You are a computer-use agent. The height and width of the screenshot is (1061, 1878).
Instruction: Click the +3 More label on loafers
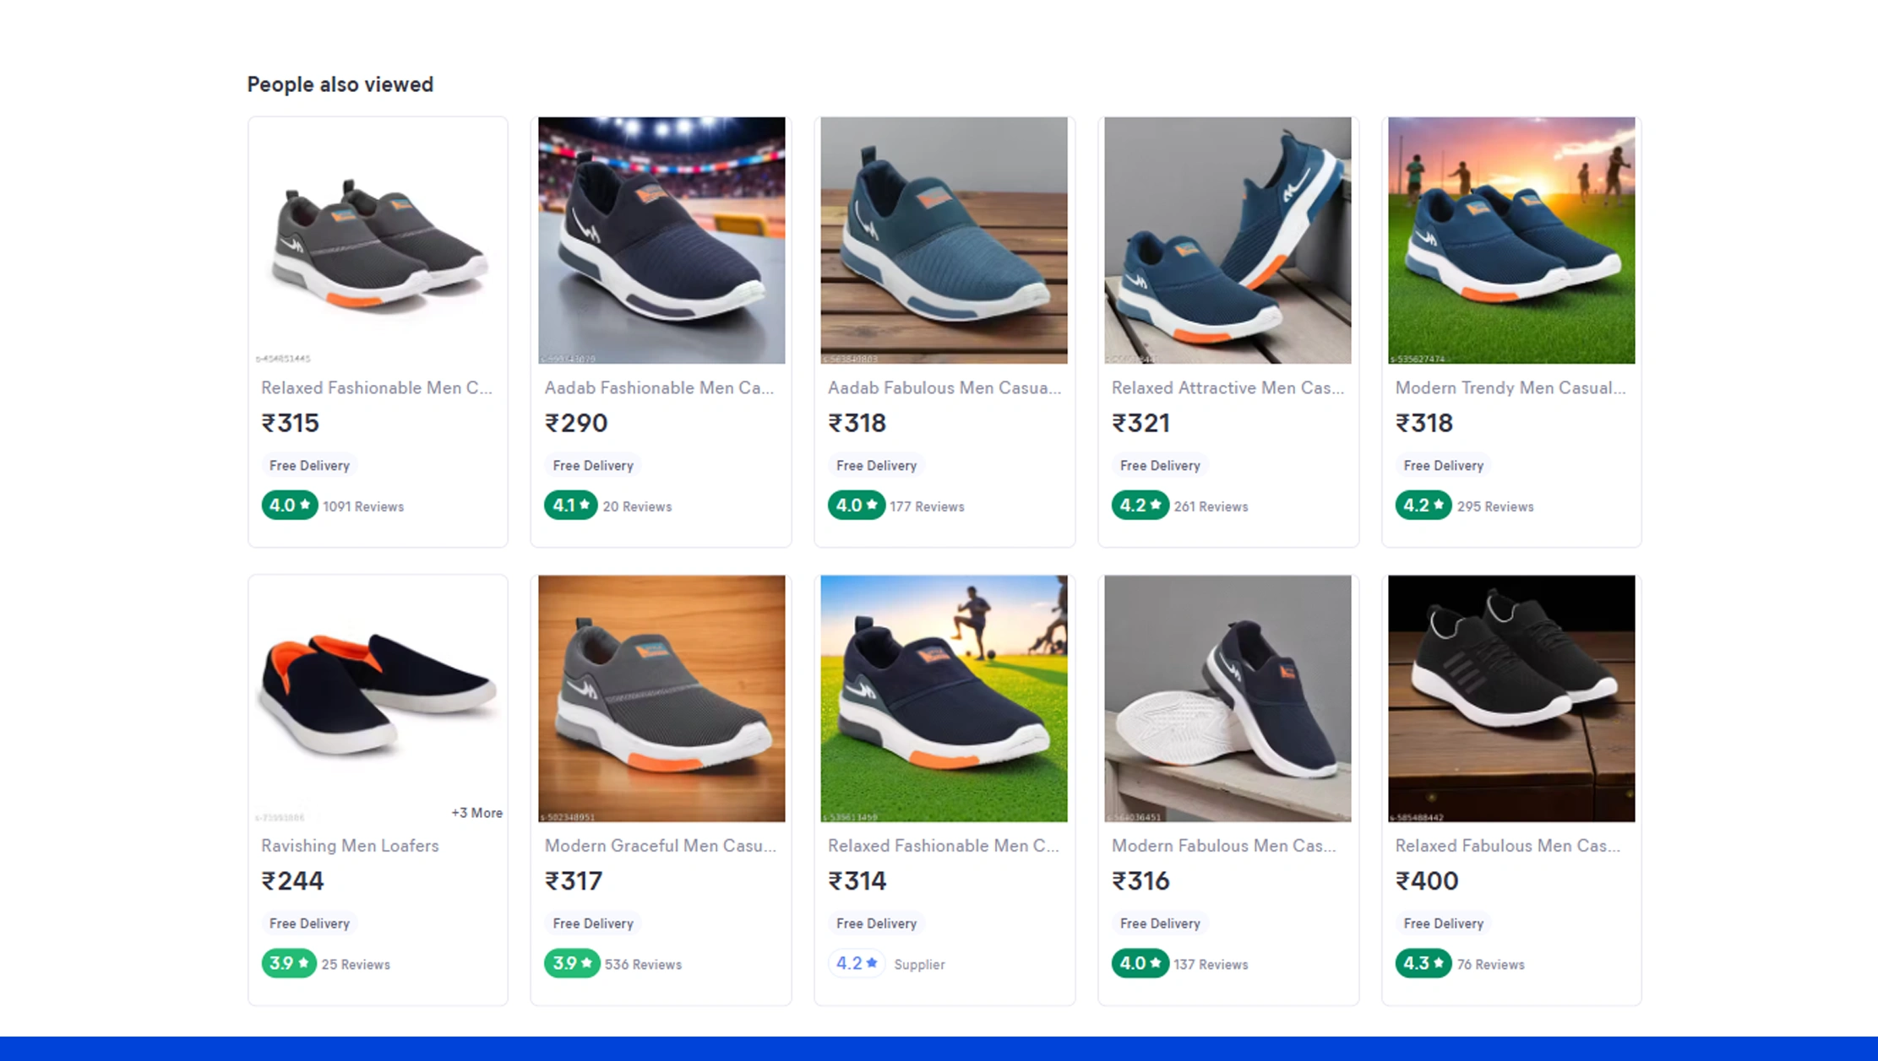[x=476, y=813]
